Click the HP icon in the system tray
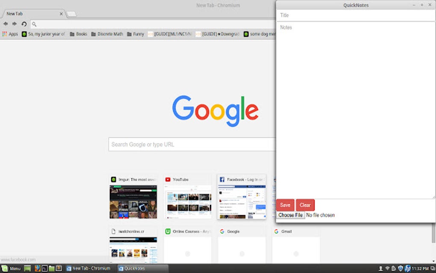 pos(408,268)
